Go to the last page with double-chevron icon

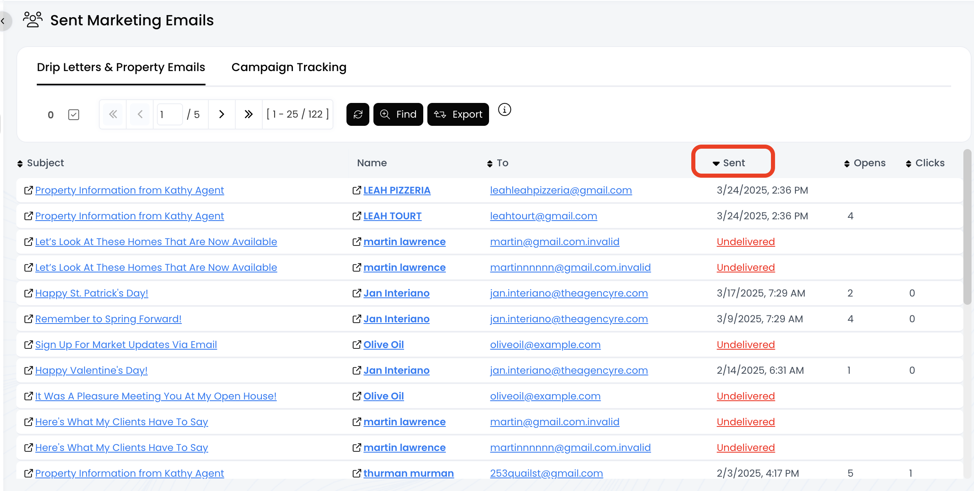(248, 114)
